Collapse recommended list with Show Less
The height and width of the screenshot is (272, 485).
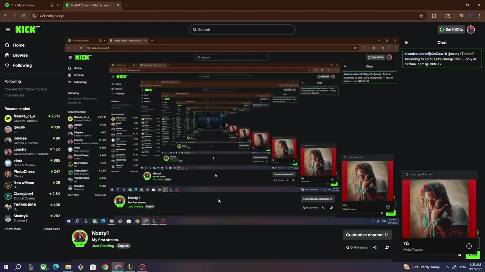52,229
